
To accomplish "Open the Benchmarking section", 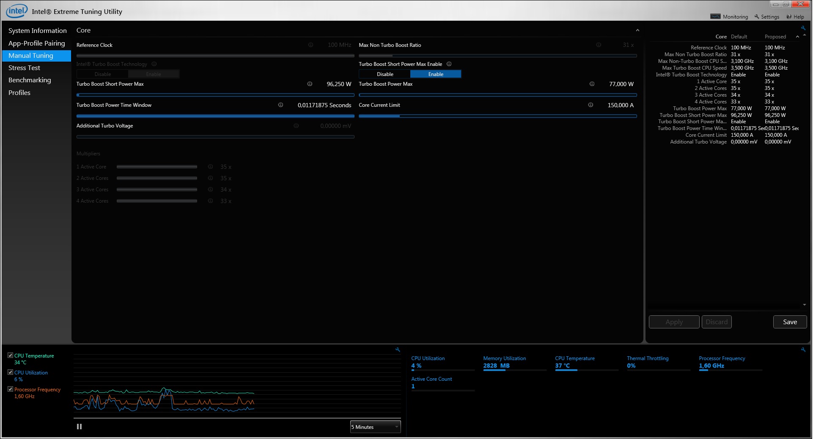I will (x=36, y=80).
